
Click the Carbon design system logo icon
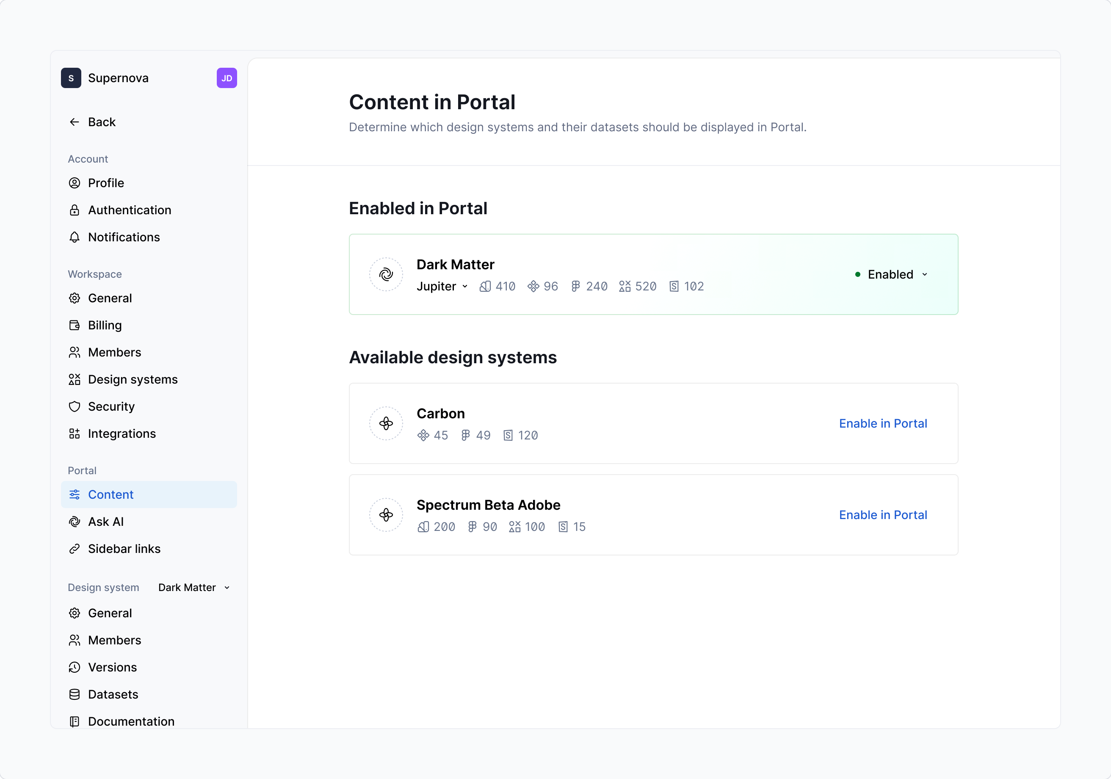[x=386, y=423]
